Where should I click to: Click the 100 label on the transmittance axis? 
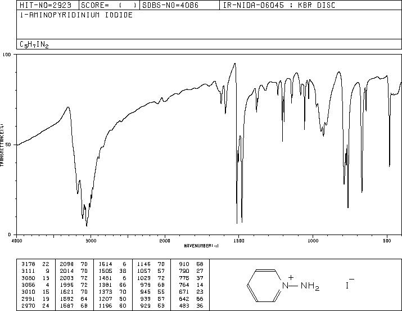point(7,55)
